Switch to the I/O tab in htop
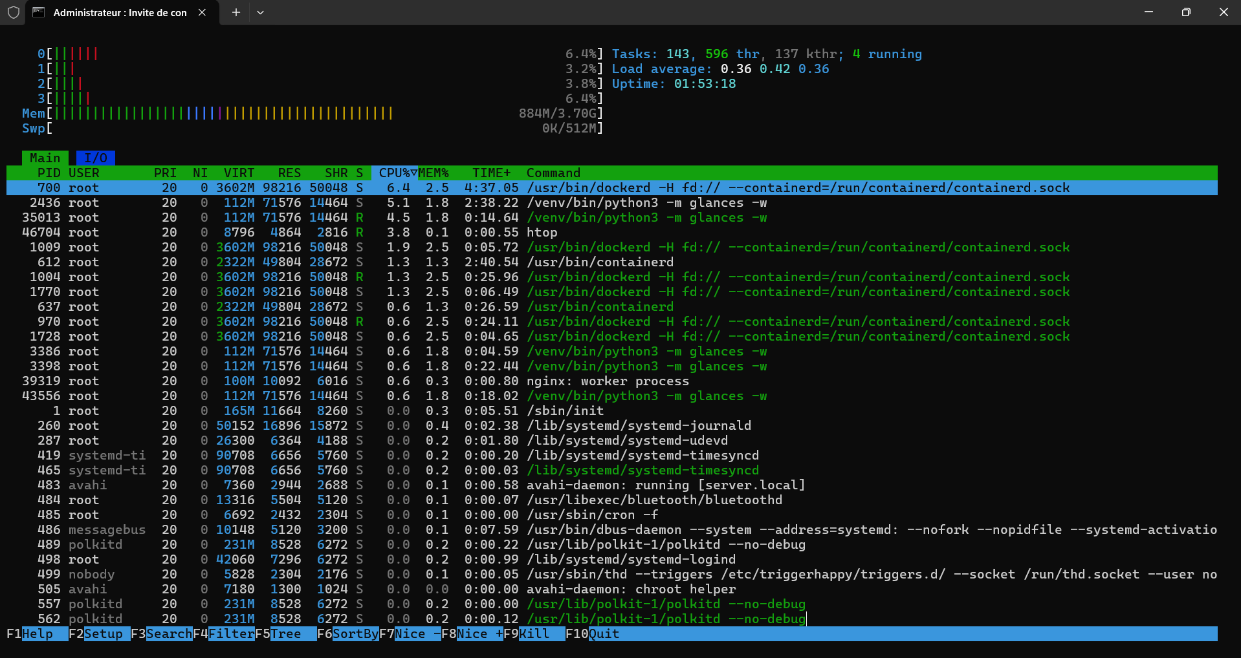Screen dimensions: 1241x658 pyautogui.click(x=96, y=158)
